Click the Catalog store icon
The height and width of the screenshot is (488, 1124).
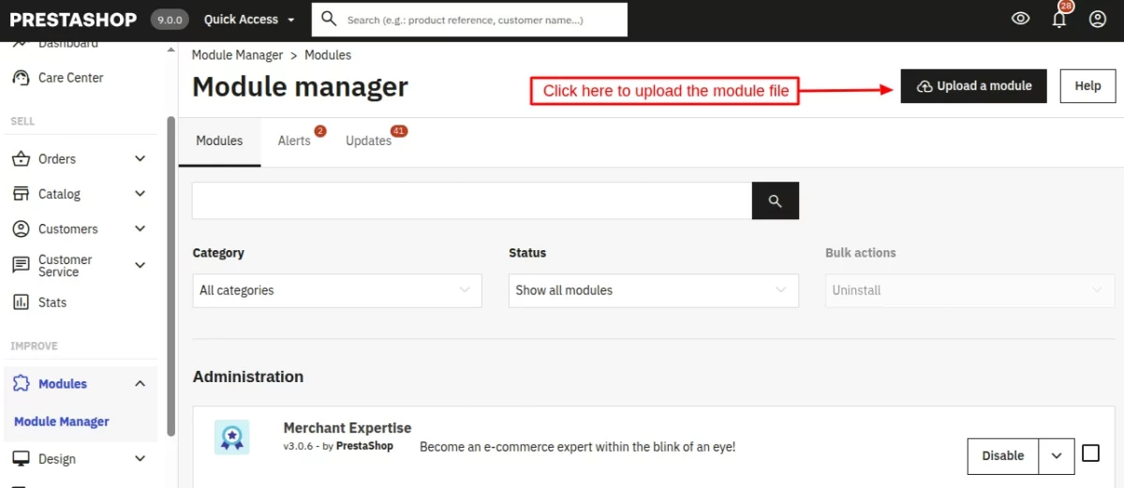21,194
